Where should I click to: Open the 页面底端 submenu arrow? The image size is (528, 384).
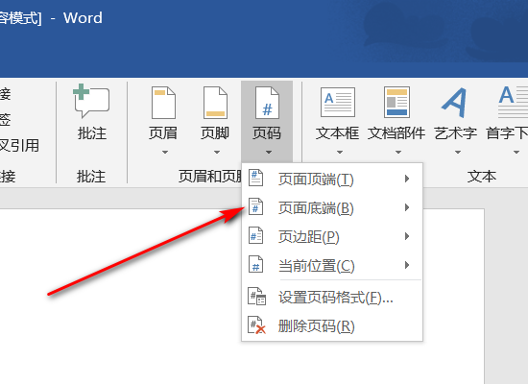tap(407, 207)
